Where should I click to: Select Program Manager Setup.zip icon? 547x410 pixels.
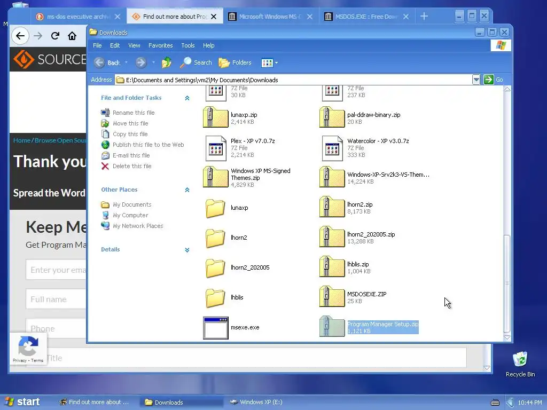pos(332,327)
